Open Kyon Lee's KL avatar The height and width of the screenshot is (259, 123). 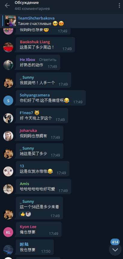click(8, 232)
